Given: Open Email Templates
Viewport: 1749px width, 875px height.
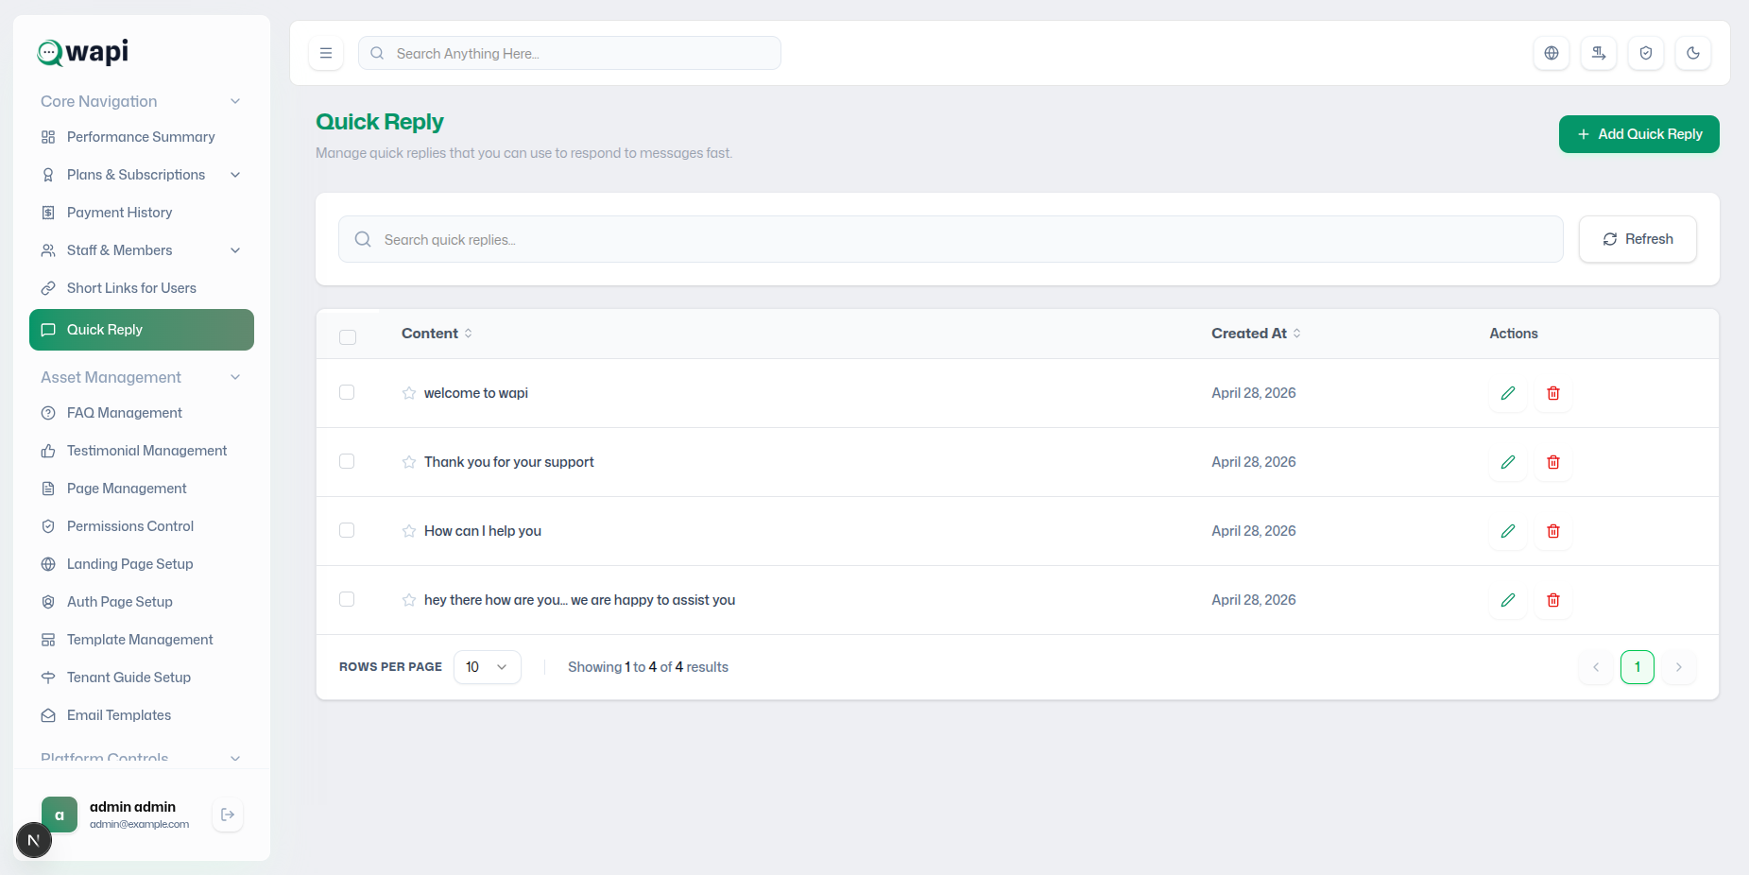Looking at the screenshot, I should tap(142, 715).
